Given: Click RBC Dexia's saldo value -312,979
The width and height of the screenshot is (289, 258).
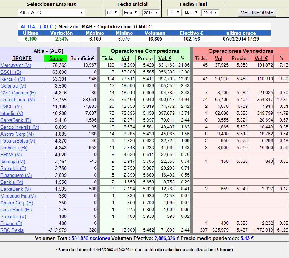Looking at the screenshot, I should (58, 230).
